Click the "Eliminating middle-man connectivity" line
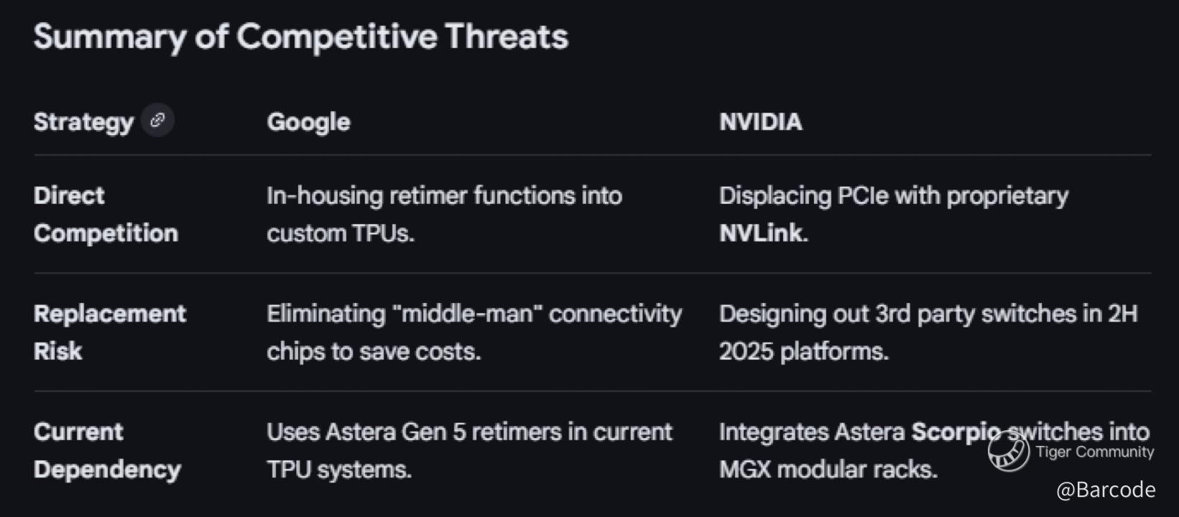The height and width of the screenshot is (517, 1179). click(473, 314)
